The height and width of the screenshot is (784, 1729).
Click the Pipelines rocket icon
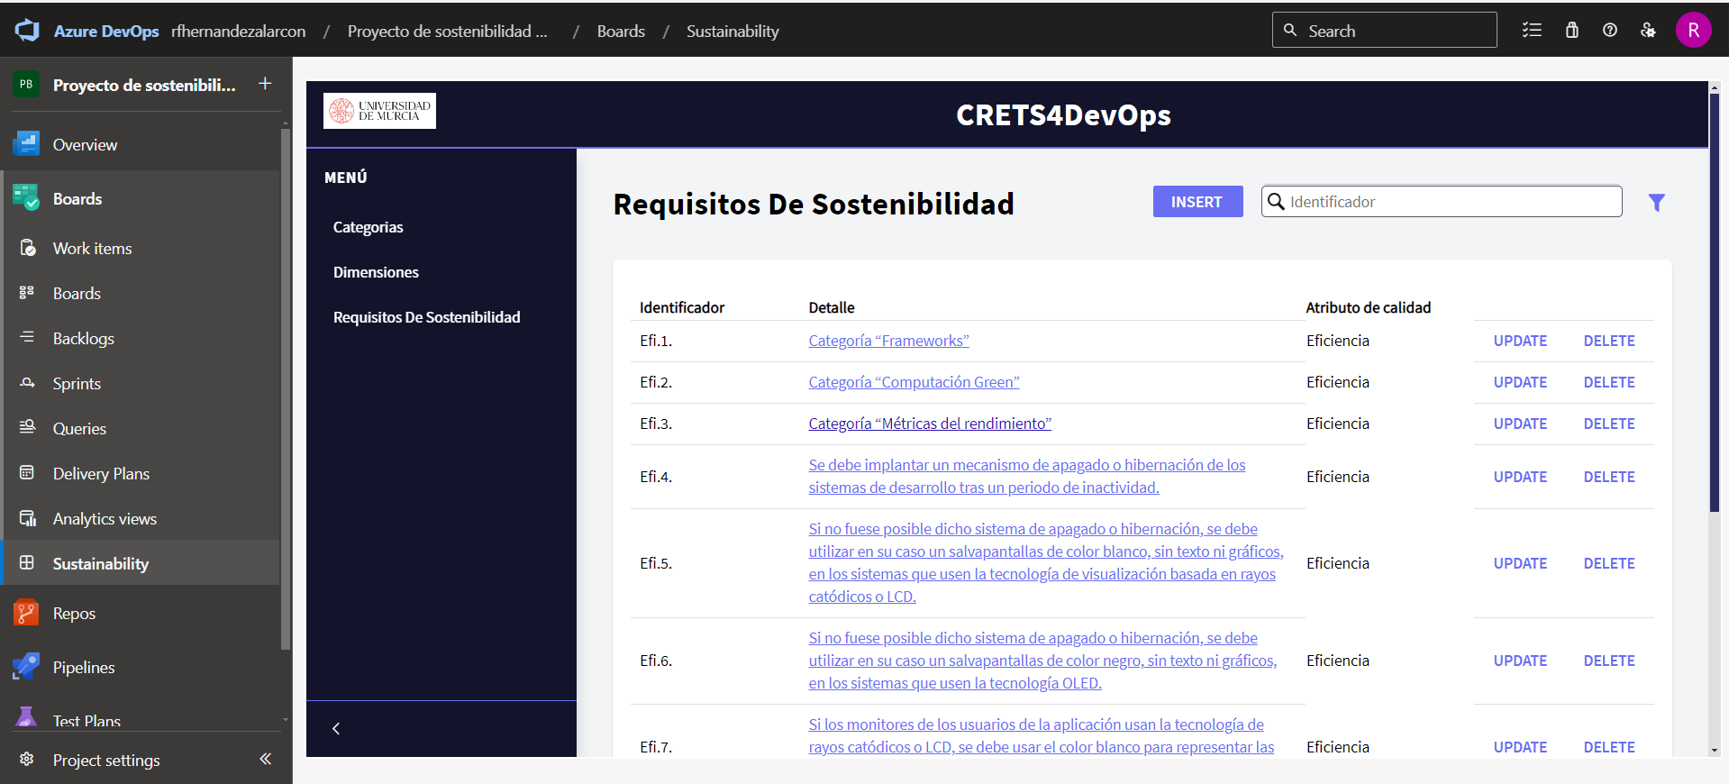pyautogui.click(x=26, y=667)
